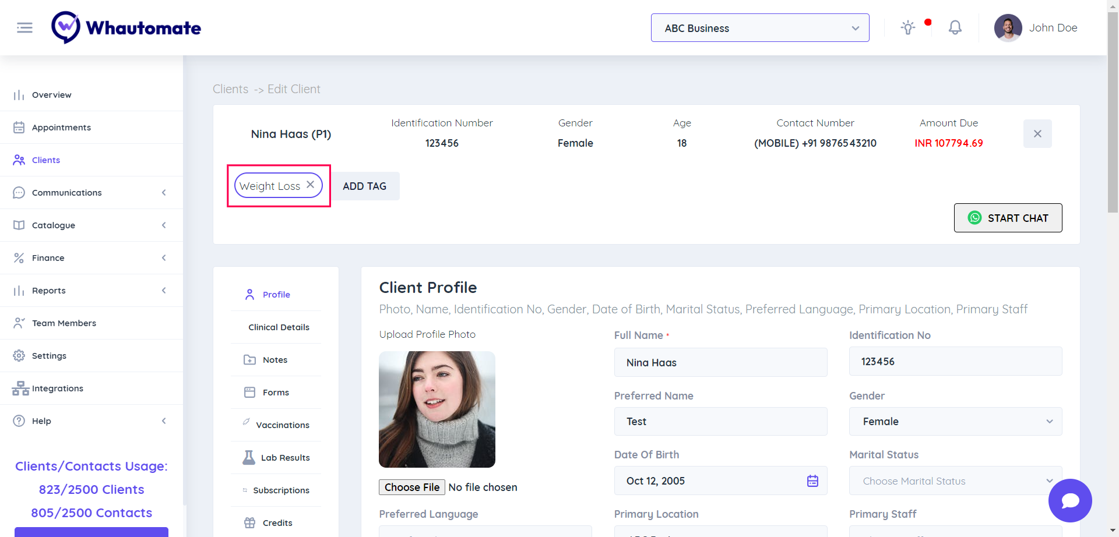Screen dimensions: 1119x537
Task: Open the notifications bell
Action: pos(955,27)
